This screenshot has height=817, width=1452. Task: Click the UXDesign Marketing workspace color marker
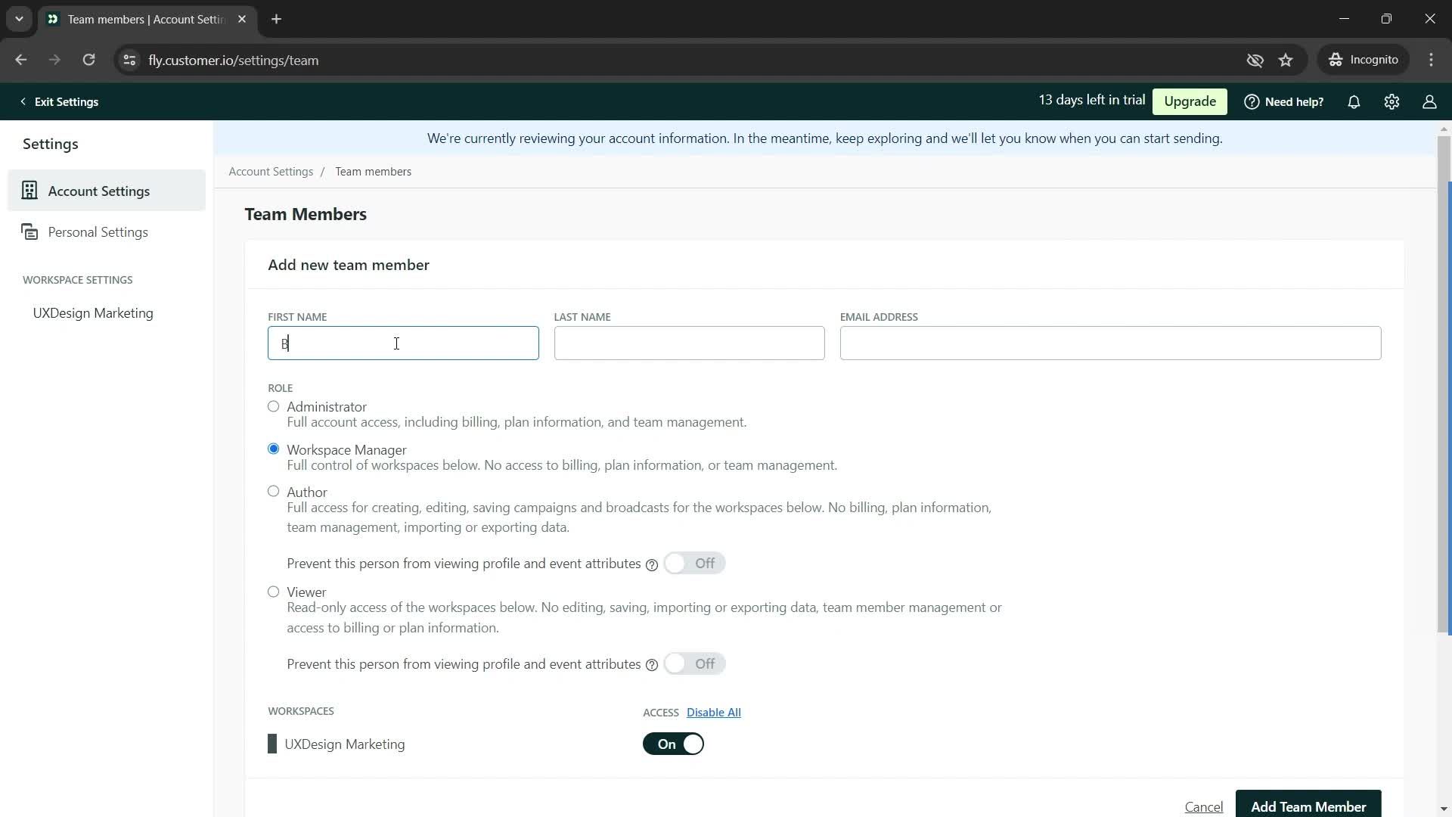(272, 744)
